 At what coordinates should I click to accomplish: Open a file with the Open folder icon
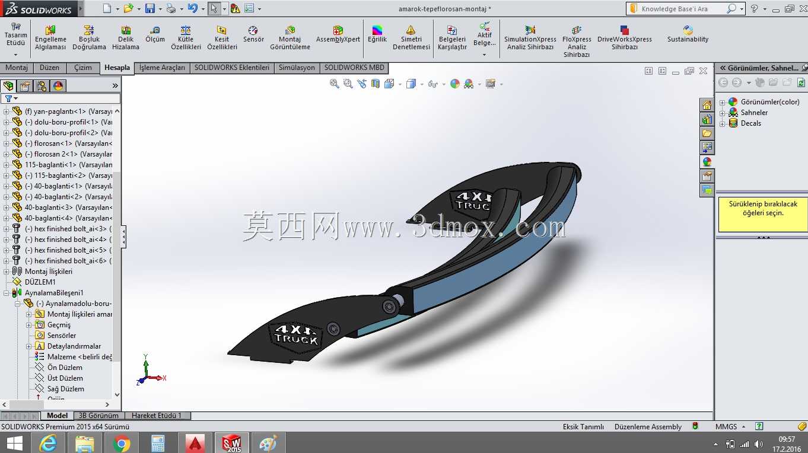(x=128, y=9)
